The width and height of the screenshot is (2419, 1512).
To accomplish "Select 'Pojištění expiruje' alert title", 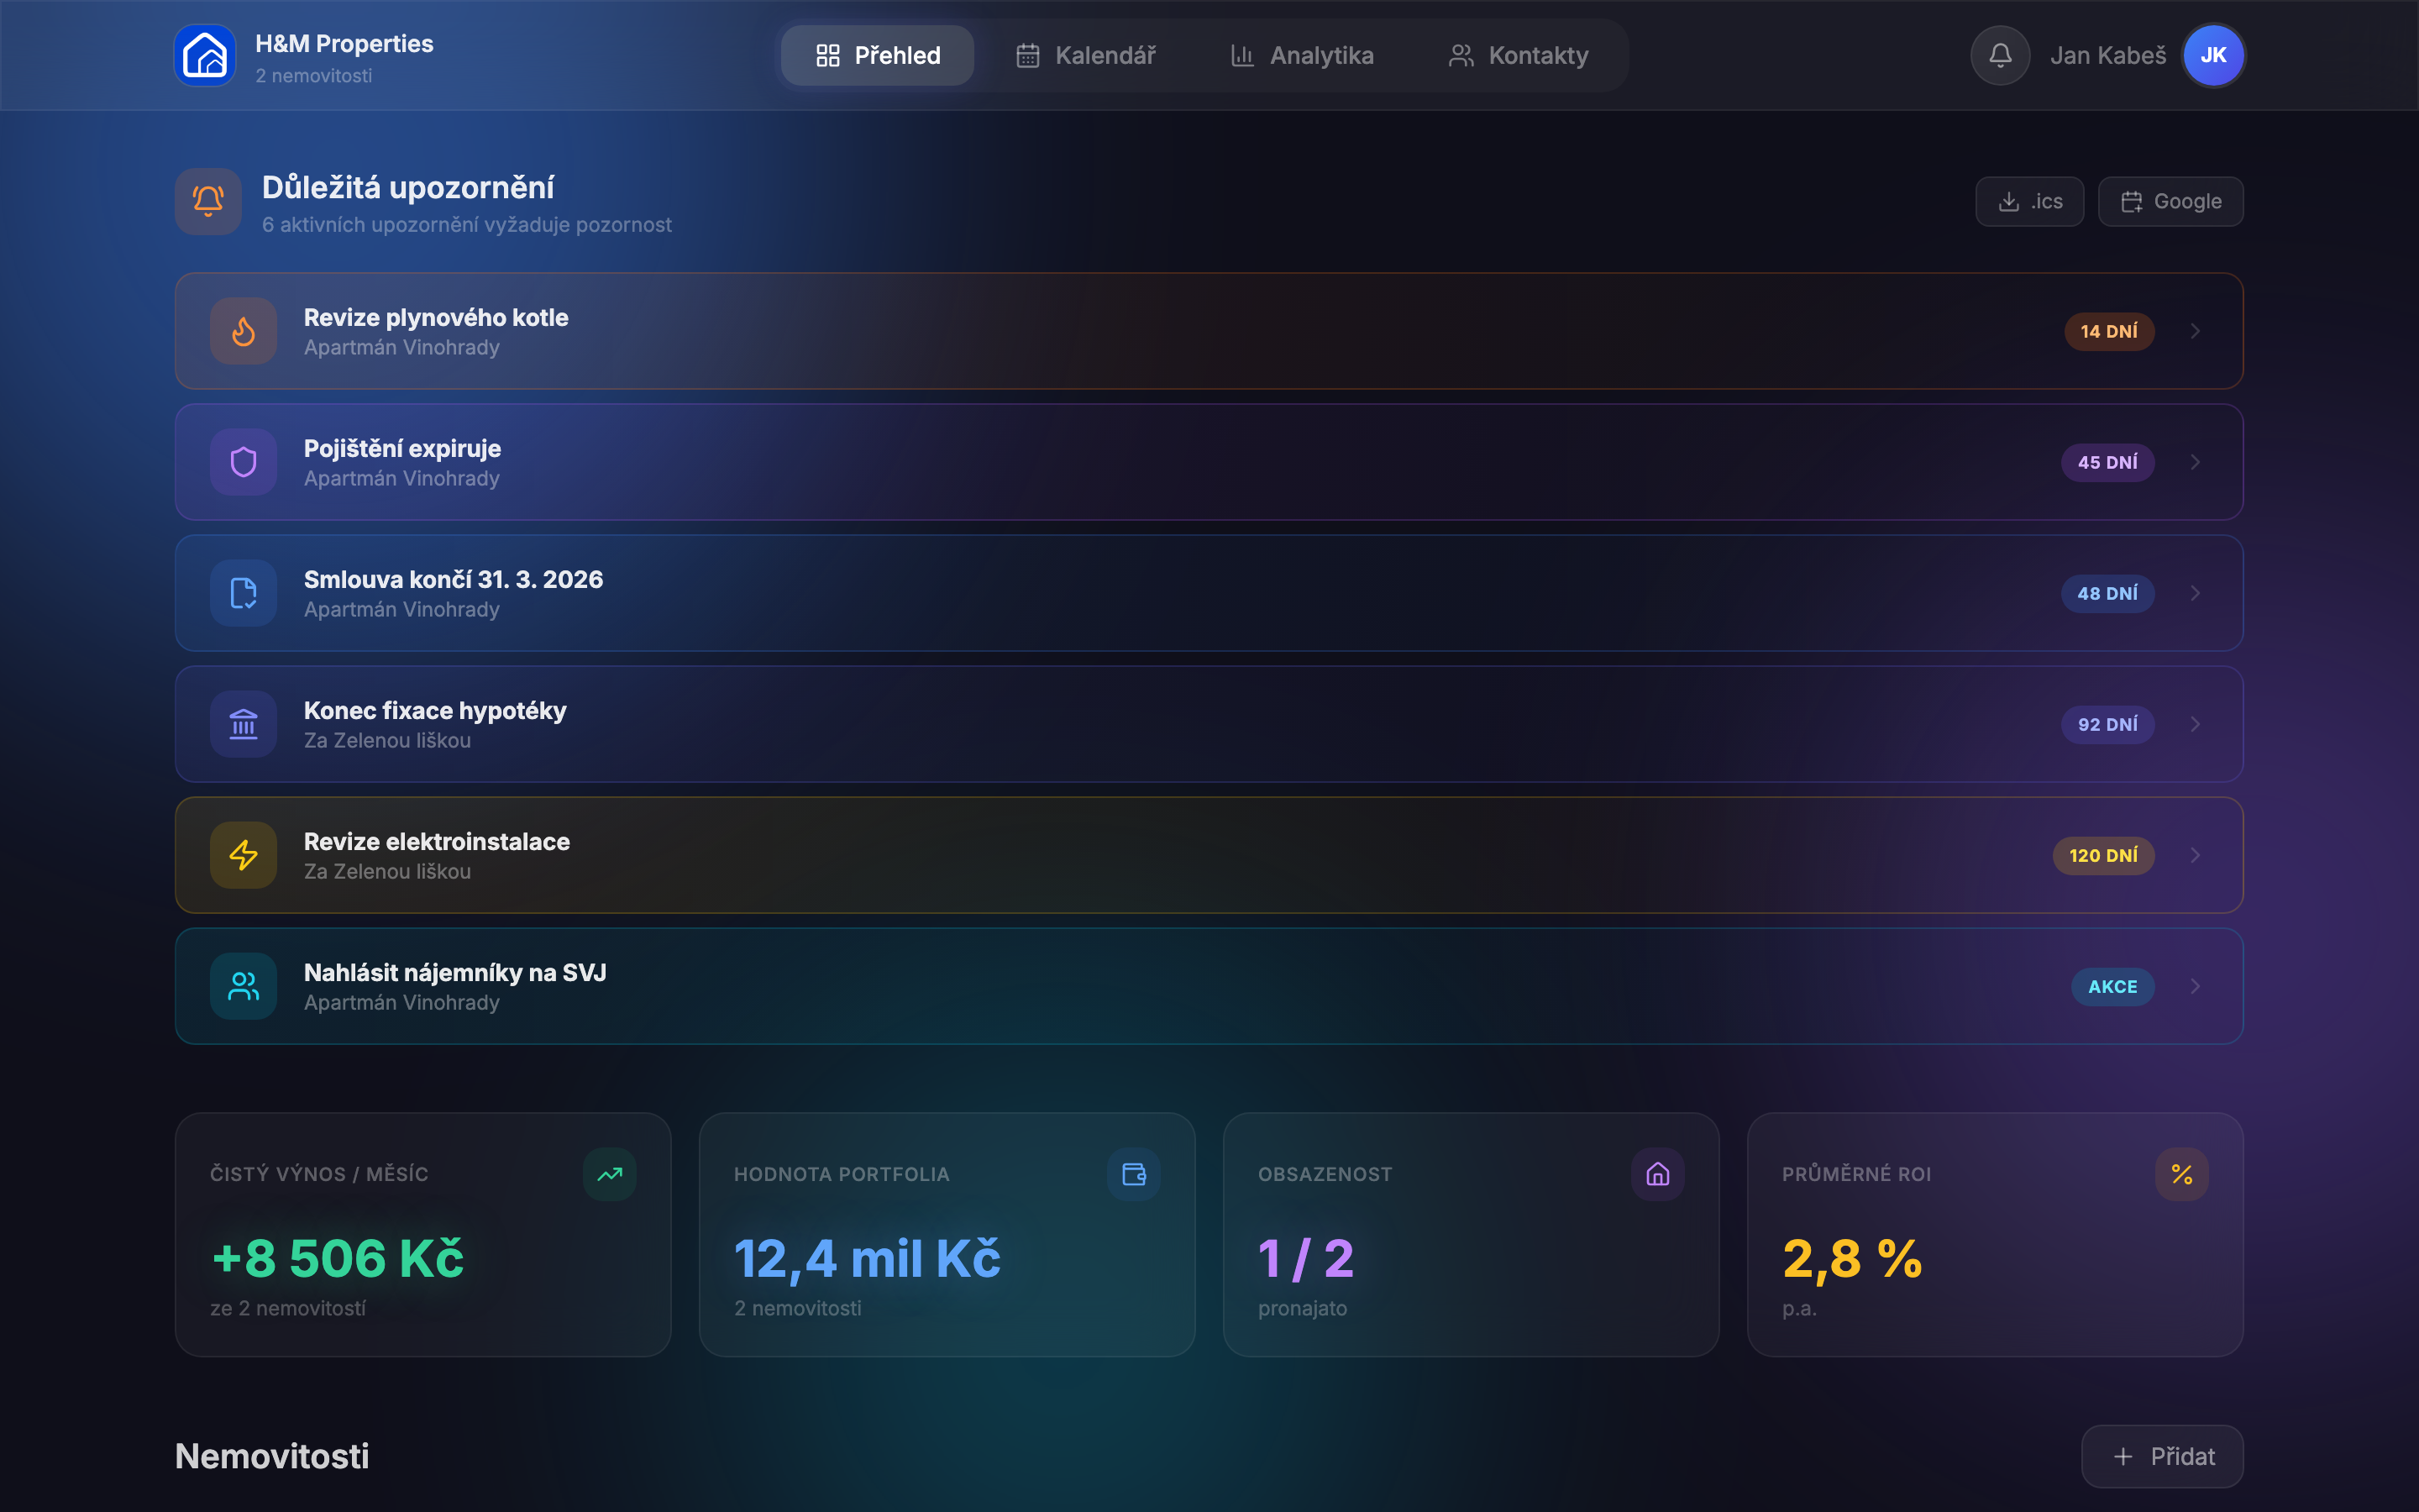I will pyautogui.click(x=401, y=448).
